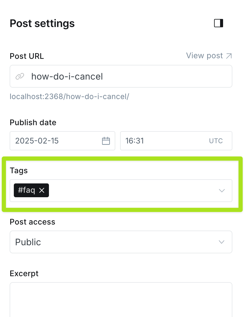This screenshot has height=317, width=245.
Task: Toggle the sidebar panel icon
Action: 219,23
